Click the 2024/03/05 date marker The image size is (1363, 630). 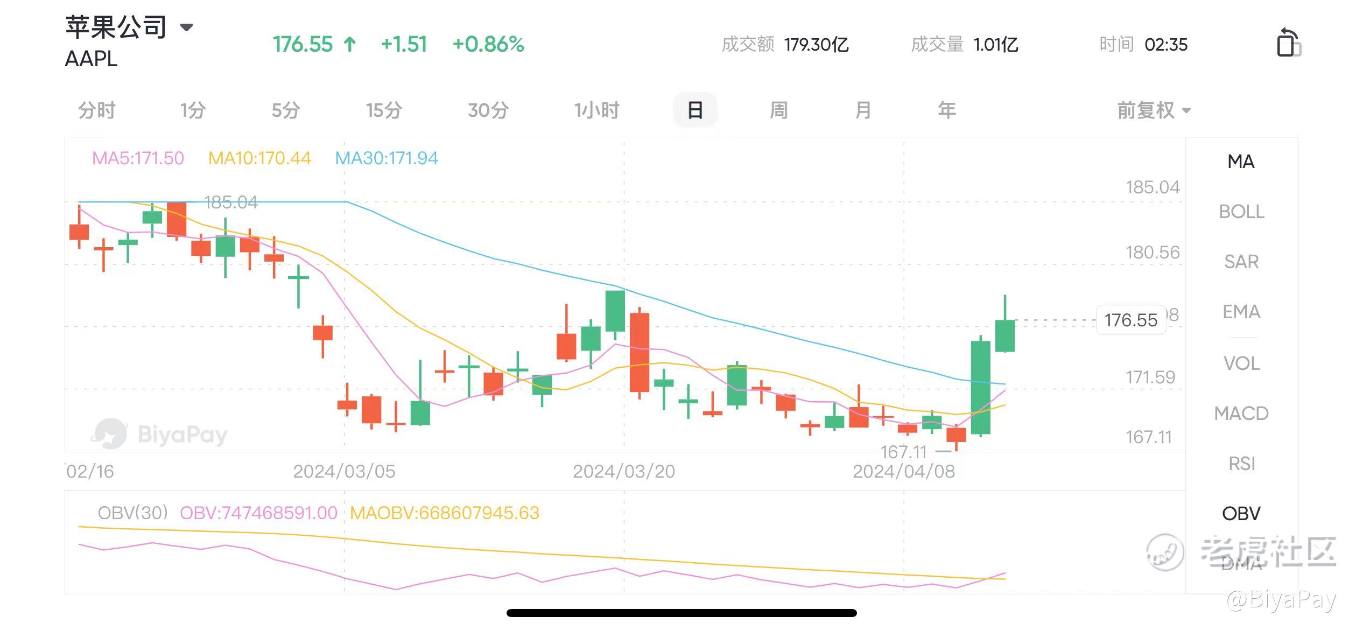pos(345,472)
